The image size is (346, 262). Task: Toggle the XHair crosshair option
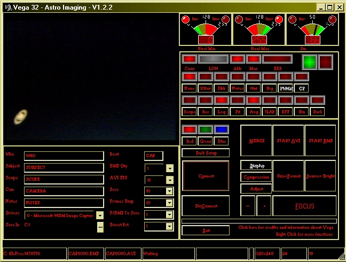coord(205,88)
